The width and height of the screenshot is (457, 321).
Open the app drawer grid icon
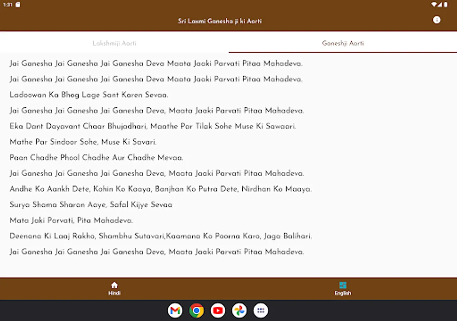261,310
